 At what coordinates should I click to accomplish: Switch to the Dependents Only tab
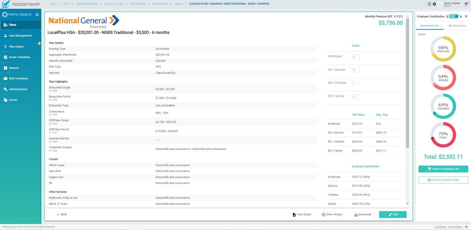pos(429,26)
